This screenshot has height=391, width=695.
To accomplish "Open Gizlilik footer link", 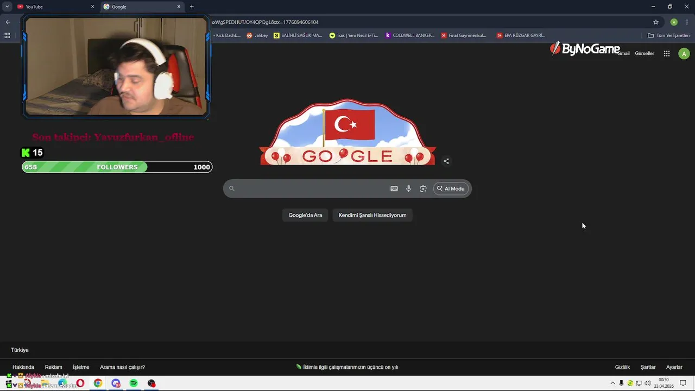I will [x=622, y=367].
